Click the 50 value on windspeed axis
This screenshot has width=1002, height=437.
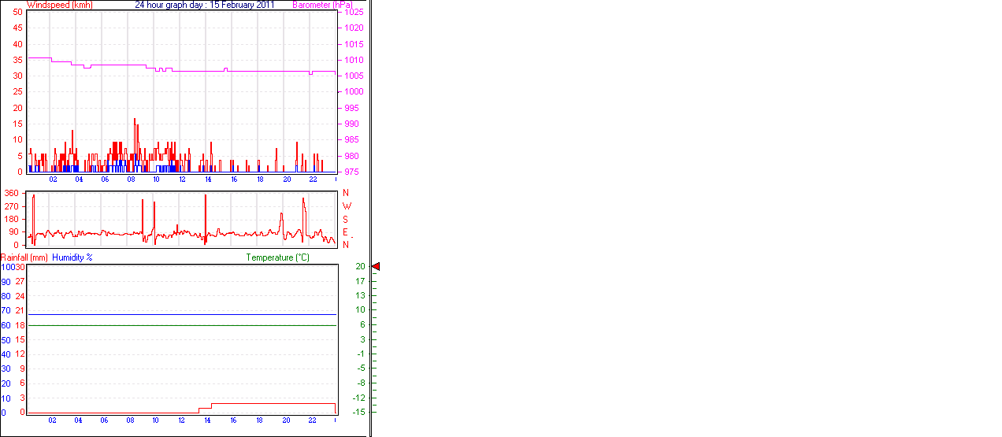17,11
